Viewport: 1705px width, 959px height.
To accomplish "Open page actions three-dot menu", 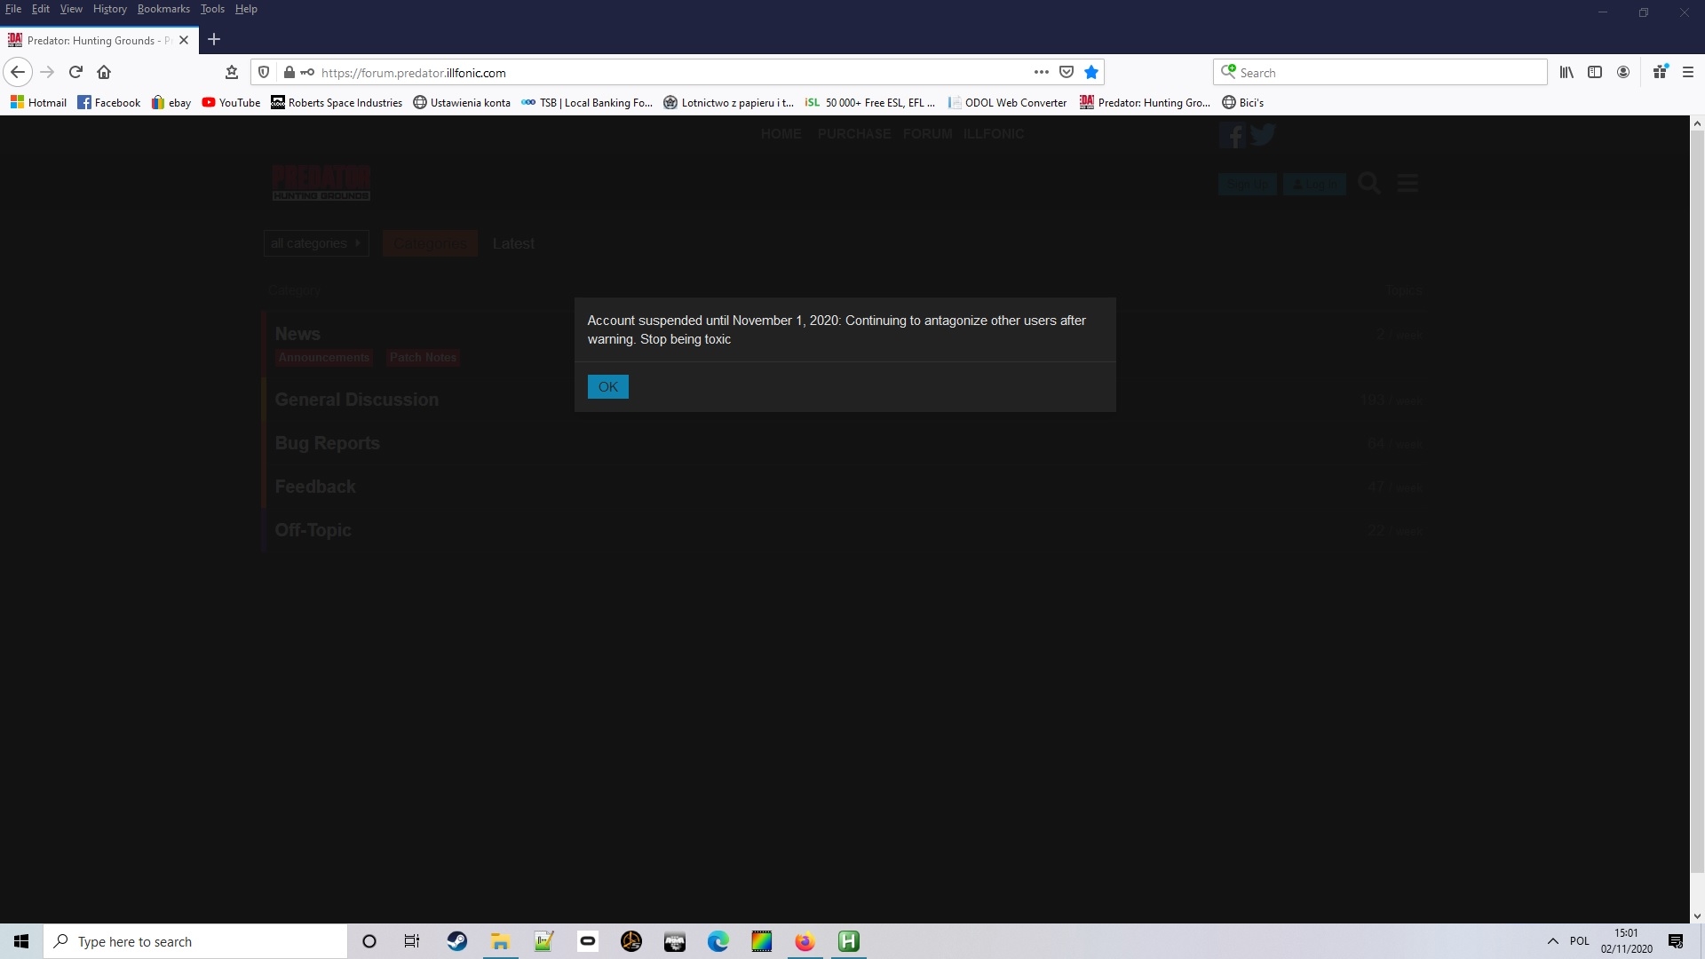I will click(x=1041, y=72).
